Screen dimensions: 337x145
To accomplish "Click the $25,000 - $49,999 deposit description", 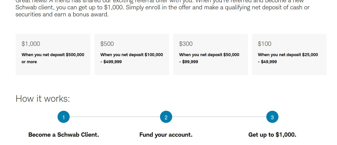I will click(x=288, y=58).
